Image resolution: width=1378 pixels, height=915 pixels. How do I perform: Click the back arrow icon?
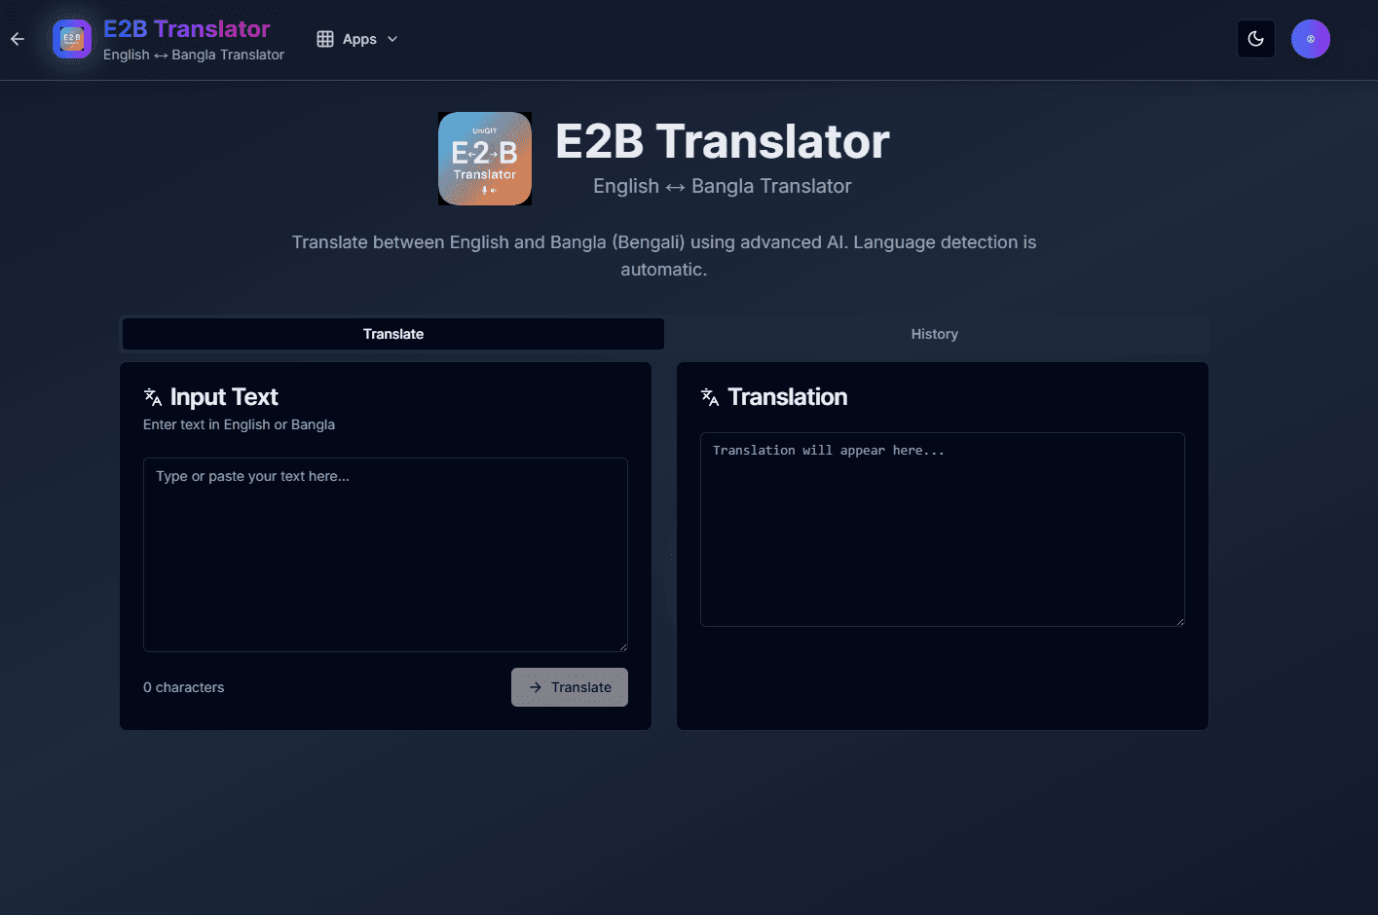[x=18, y=39]
